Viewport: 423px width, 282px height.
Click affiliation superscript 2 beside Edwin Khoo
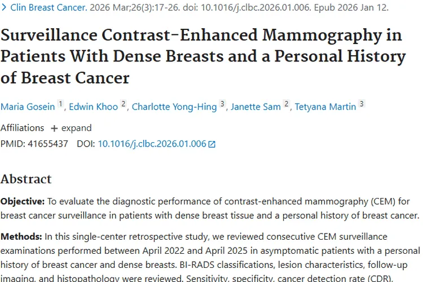pos(124,104)
